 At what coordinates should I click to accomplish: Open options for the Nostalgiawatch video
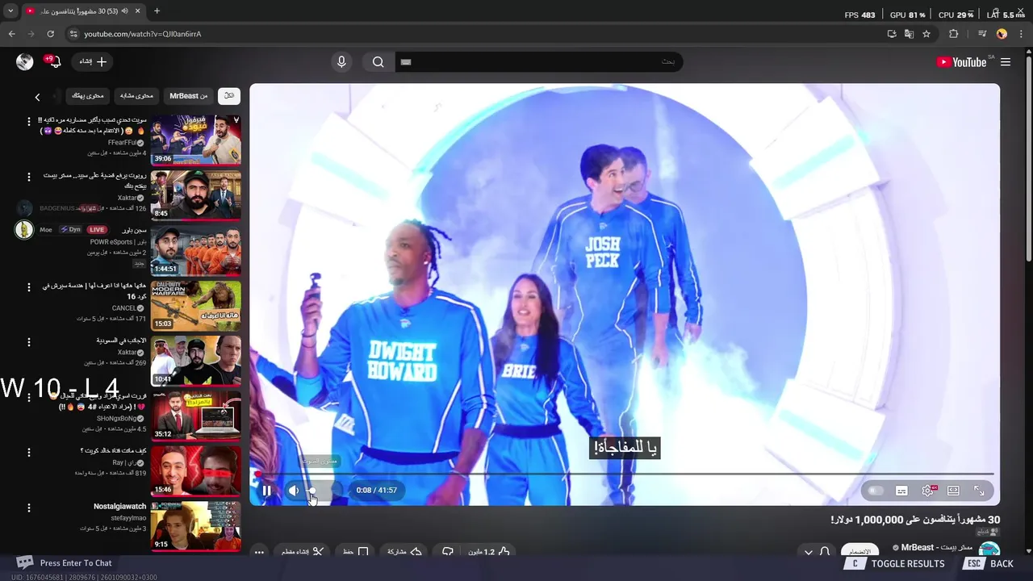pos(29,508)
